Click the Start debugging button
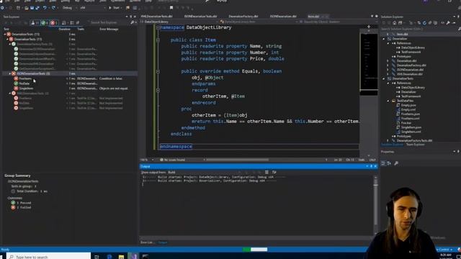 [114, 8]
